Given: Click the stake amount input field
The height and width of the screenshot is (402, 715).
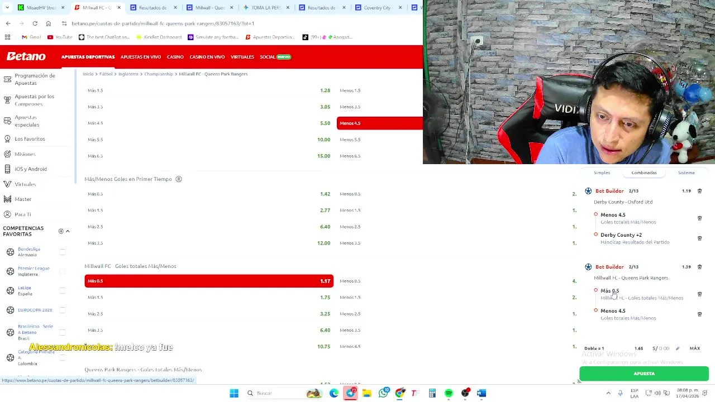Looking at the screenshot, I should tap(662, 348).
